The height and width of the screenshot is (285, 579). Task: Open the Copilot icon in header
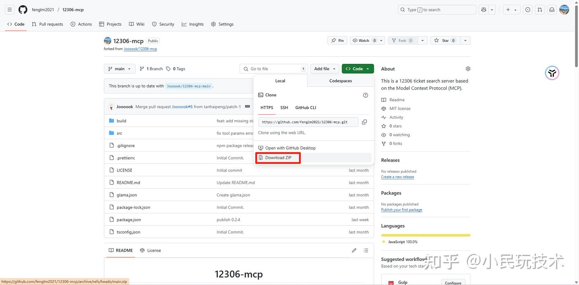pos(484,10)
